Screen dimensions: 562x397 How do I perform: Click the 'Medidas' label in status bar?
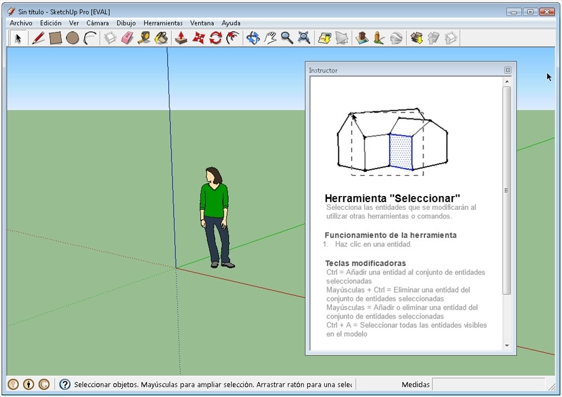415,384
